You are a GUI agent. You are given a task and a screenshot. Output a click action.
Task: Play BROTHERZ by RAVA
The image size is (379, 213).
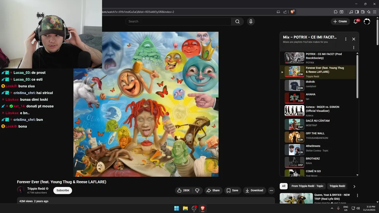[x=318, y=162]
